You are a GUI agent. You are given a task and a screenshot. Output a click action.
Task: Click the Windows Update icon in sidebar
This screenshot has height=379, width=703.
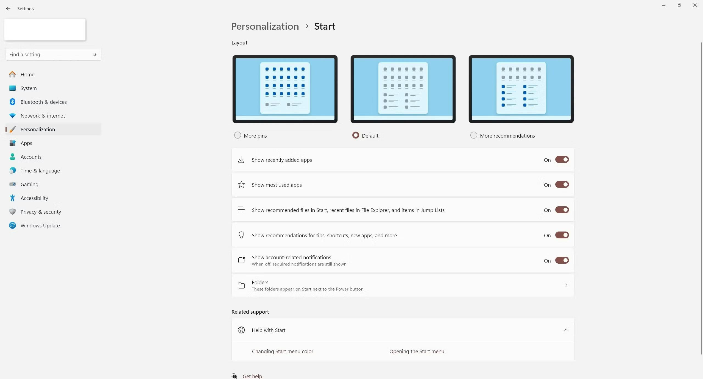(x=12, y=225)
